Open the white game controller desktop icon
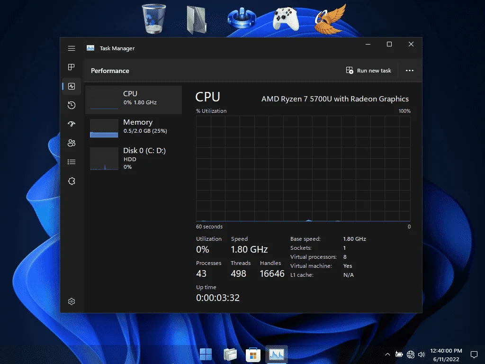Viewport: 485px width, 364px height. pos(286,19)
